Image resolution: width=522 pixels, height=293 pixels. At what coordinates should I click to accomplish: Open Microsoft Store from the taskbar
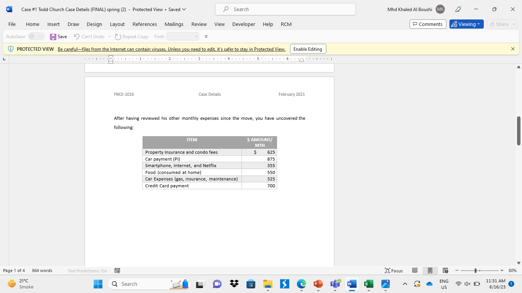pyautogui.click(x=251, y=284)
